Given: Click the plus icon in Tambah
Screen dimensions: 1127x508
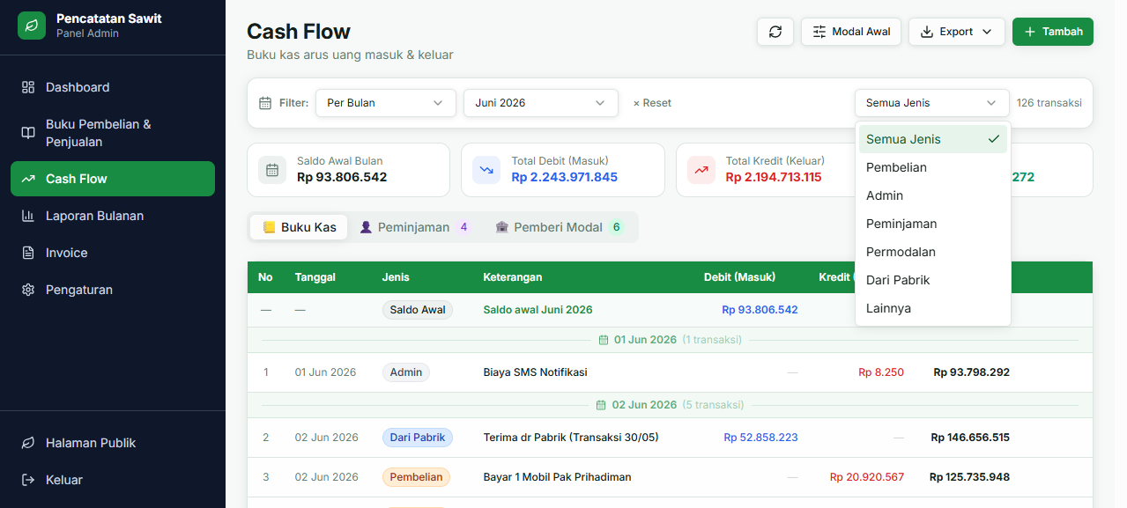Looking at the screenshot, I should tap(1030, 32).
